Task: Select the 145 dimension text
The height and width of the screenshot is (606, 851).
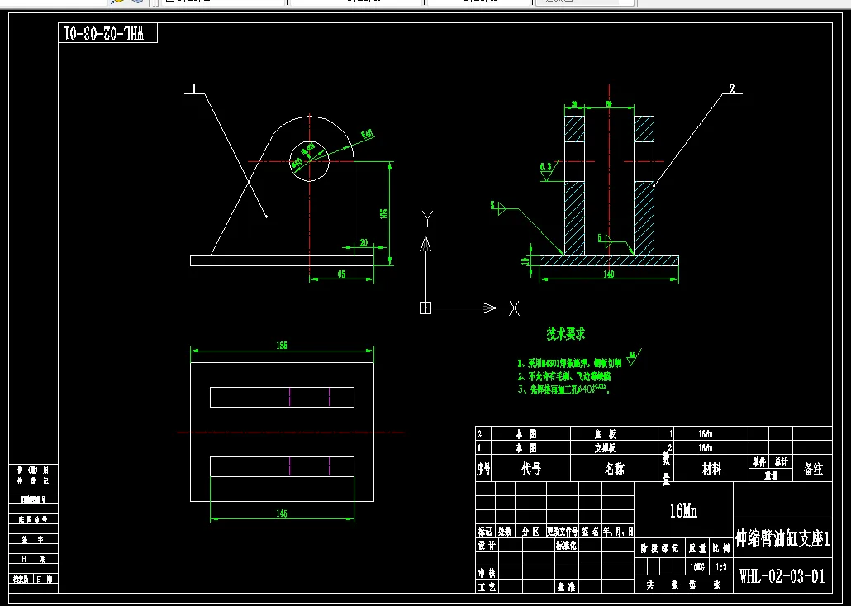Action: (x=281, y=513)
